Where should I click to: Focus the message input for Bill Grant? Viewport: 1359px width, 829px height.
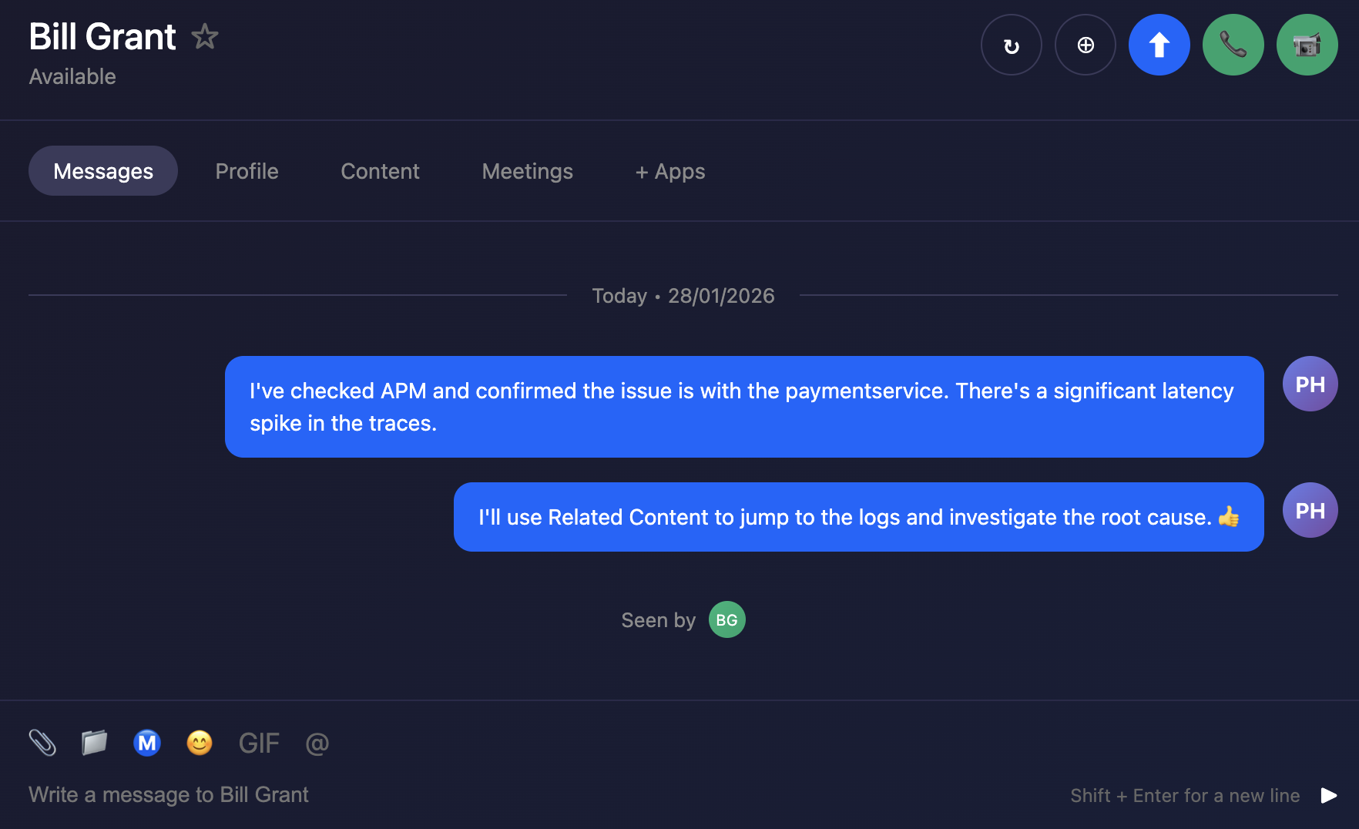[x=462, y=795]
